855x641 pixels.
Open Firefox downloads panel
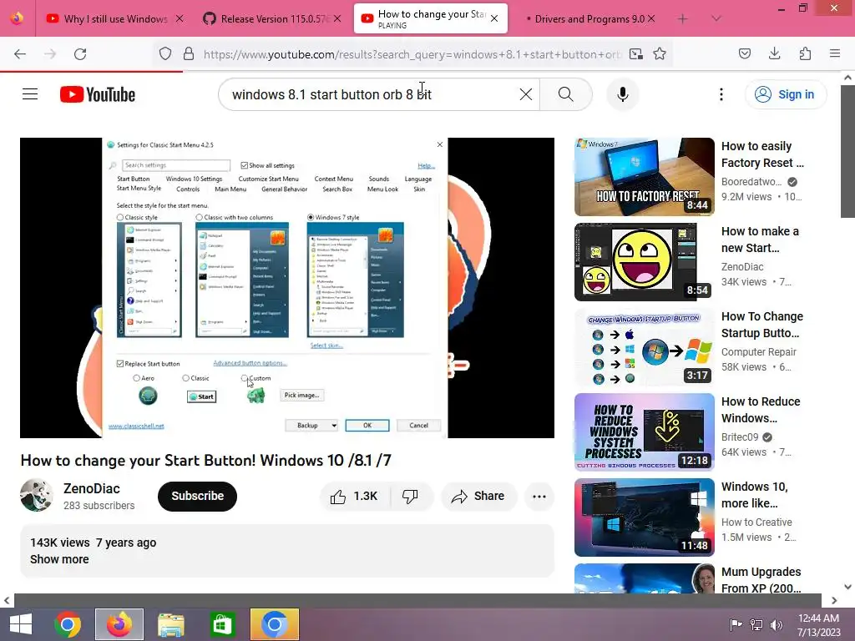[774, 53]
